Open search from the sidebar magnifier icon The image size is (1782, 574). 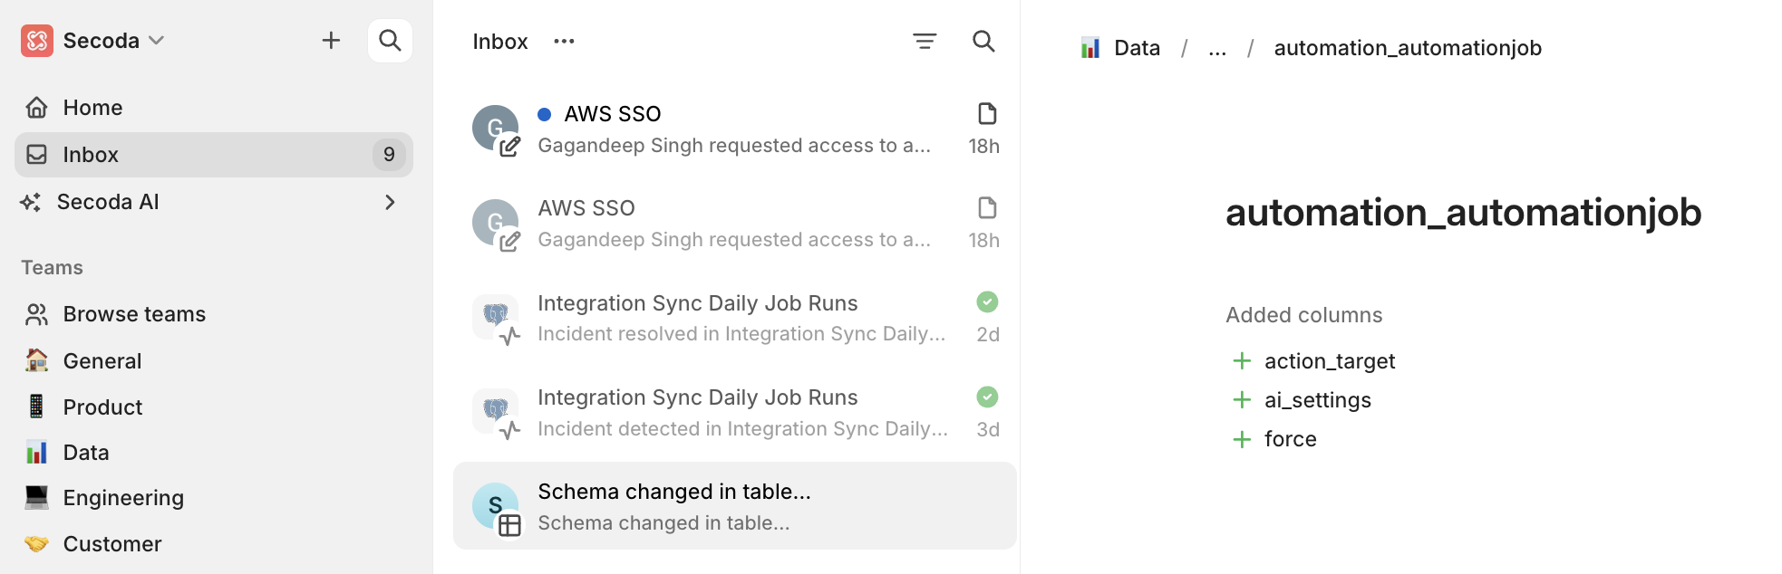point(390,41)
